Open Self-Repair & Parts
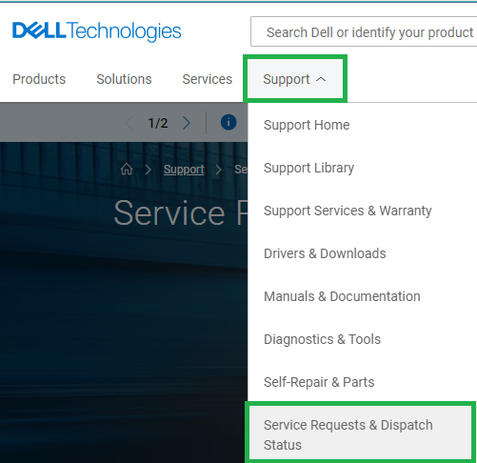Image resolution: width=477 pixels, height=463 pixels. pyautogui.click(x=319, y=382)
